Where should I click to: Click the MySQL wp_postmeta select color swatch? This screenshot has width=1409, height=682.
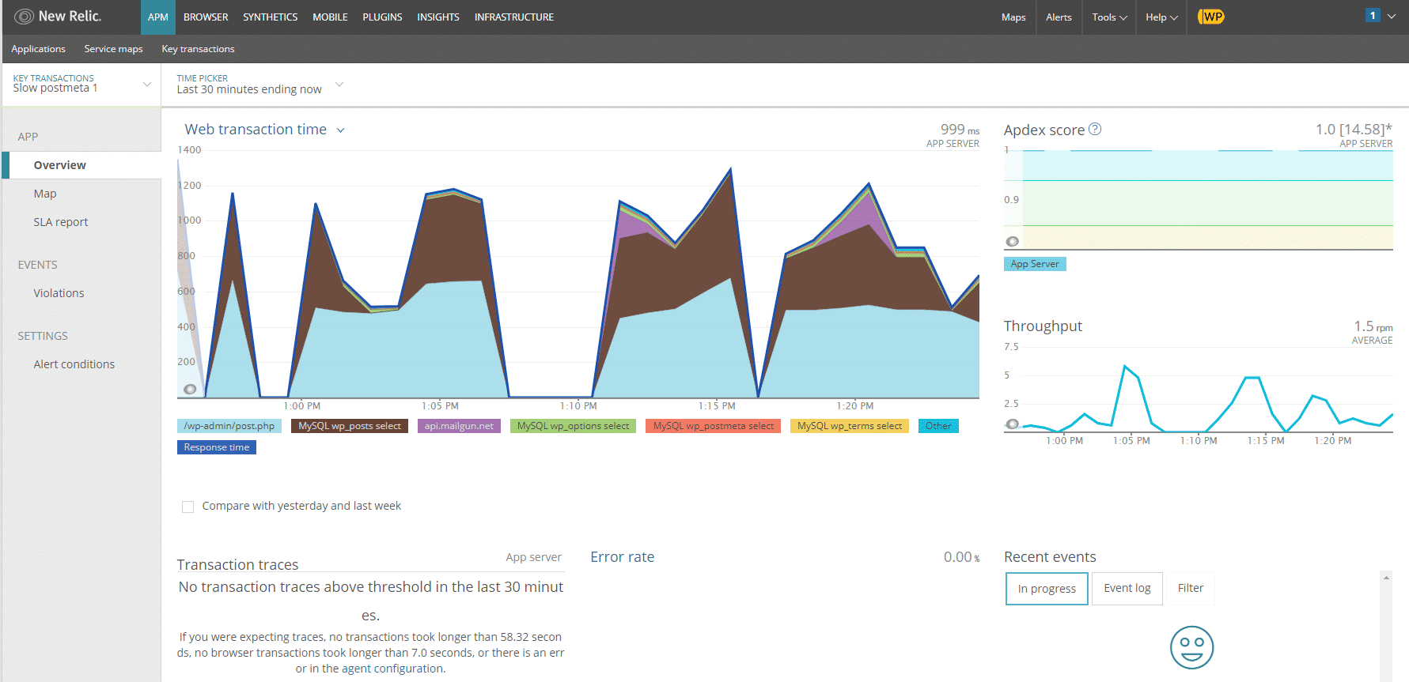pyautogui.click(x=713, y=426)
